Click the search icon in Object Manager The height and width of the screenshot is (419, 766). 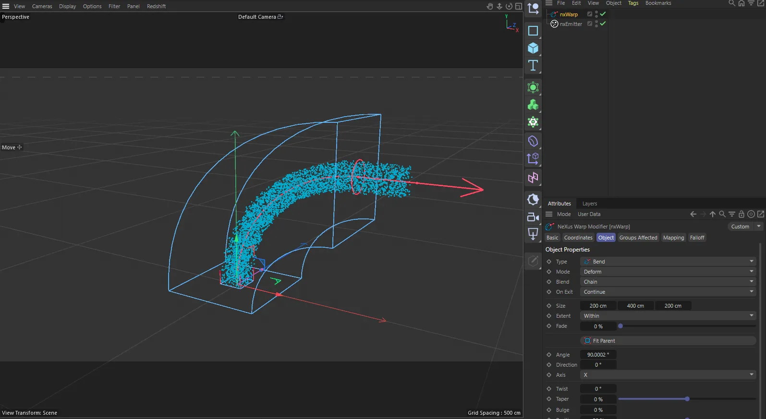click(x=732, y=3)
